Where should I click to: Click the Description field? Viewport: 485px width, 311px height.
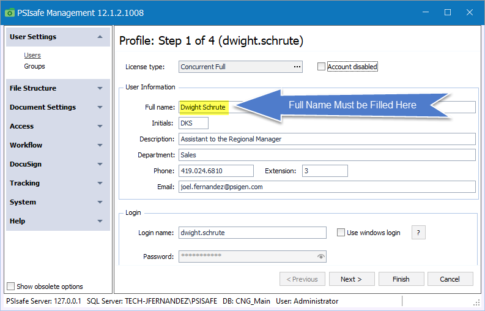327,139
